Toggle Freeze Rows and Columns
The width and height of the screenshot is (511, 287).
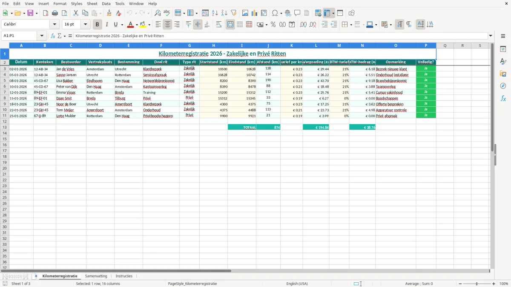pyautogui.click(x=327, y=13)
